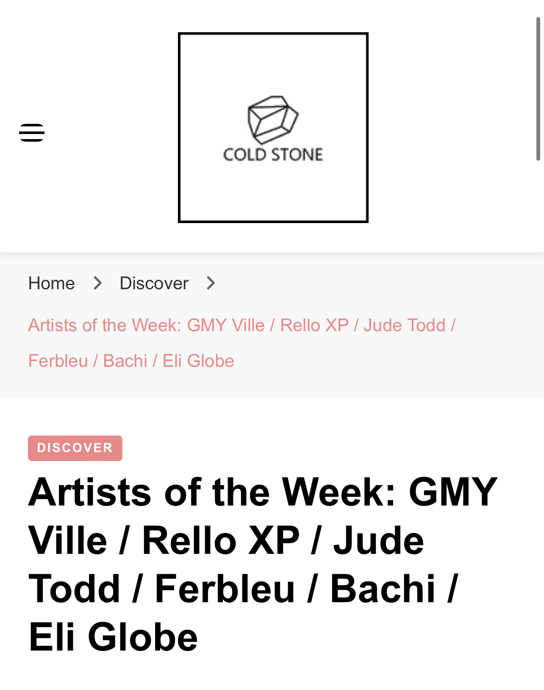Open the hamburger navigation menu
This screenshot has width=544, height=690.
click(x=32, y=133)
